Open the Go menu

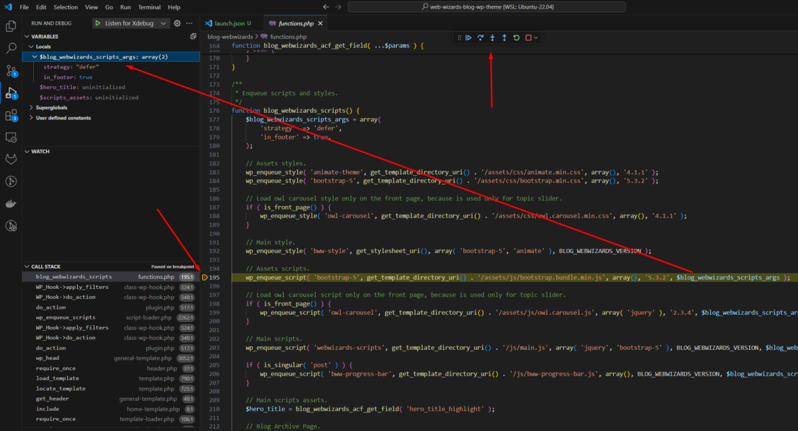109,7
